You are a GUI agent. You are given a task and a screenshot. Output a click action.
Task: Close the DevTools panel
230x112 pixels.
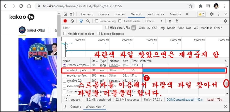coord(226,14)
